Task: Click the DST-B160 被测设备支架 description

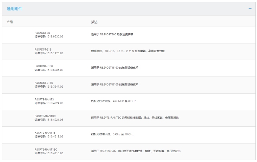Action: tap(115, 68)
